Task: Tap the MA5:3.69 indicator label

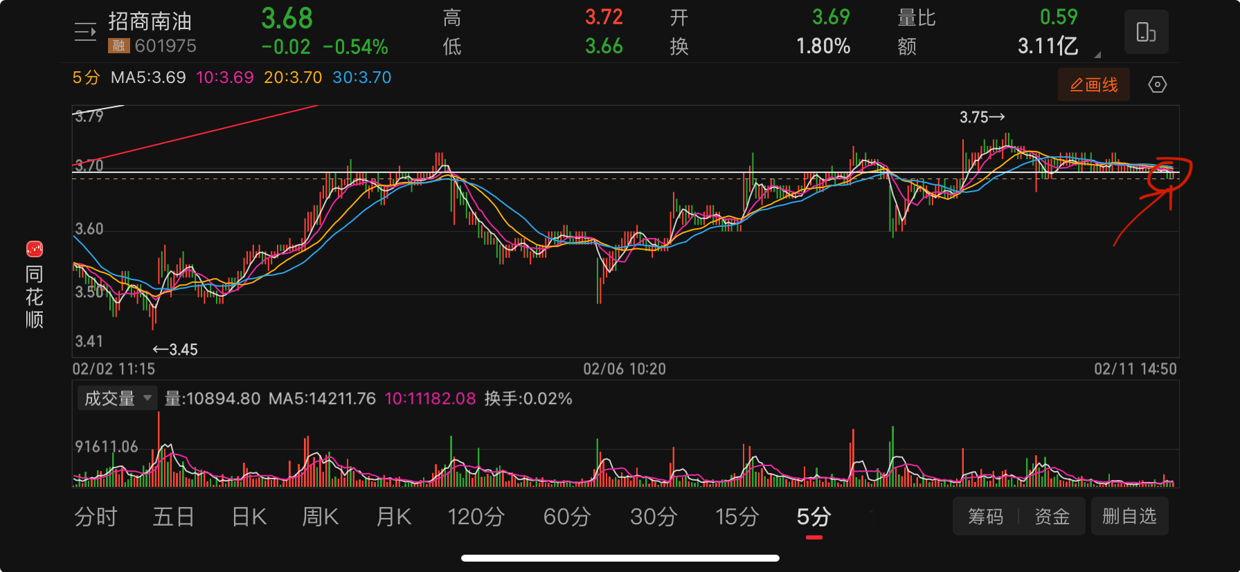Action: pyautogui.click(x=148, y=77)
